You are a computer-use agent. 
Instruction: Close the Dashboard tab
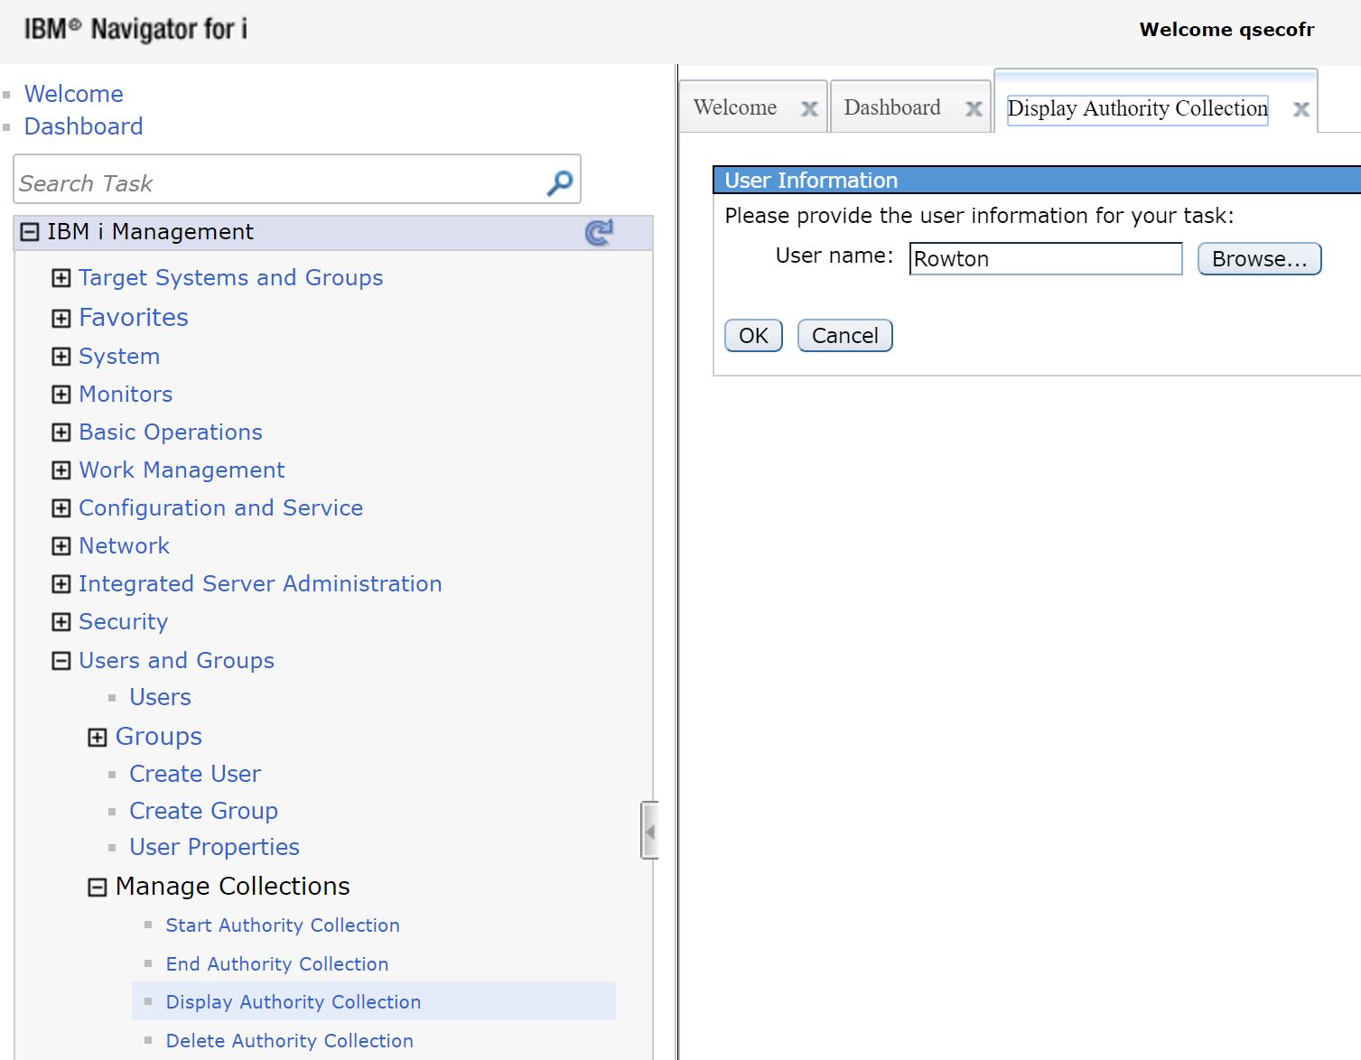point(974,109)
